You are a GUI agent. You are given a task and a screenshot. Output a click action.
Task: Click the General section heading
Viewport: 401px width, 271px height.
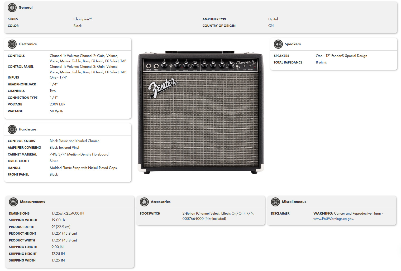point(26,7)
